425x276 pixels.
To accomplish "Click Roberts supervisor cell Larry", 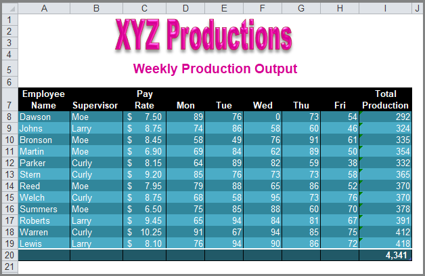I will pyautogui.click(x=96, y=220).
